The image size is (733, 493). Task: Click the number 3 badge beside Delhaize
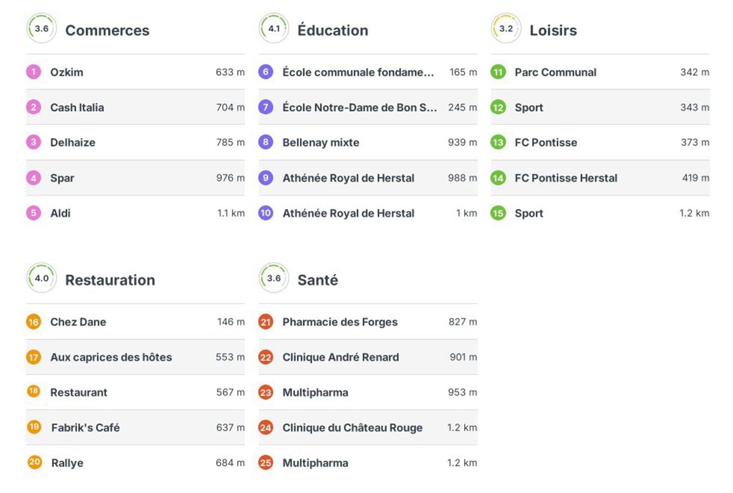pos(34,142)
